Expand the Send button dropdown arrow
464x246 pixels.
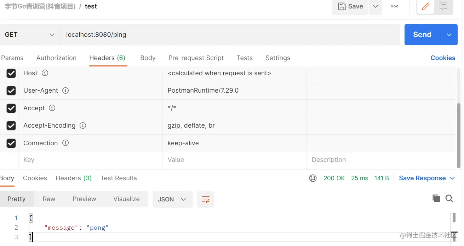click(449, 35)
